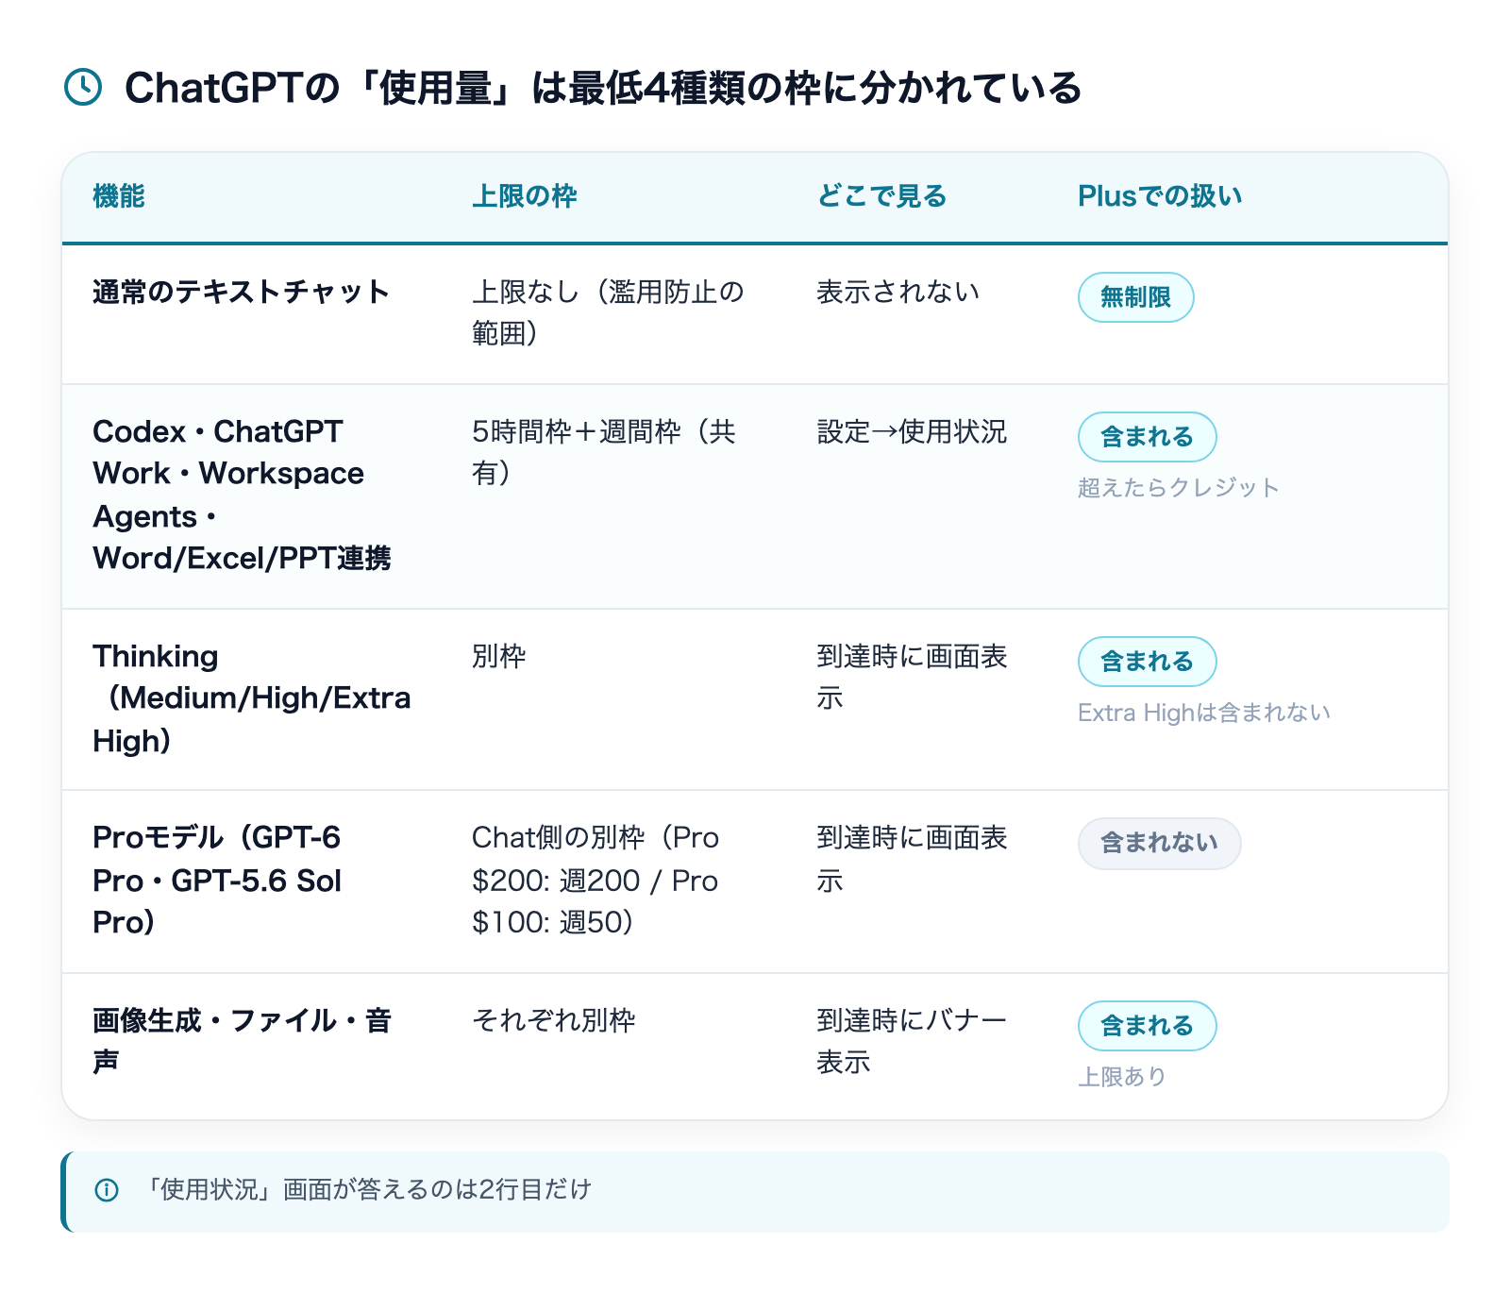1510x1293 pixels.
Task: Click 到達時に画面表示 in Proモデル row
Action: 912,859
